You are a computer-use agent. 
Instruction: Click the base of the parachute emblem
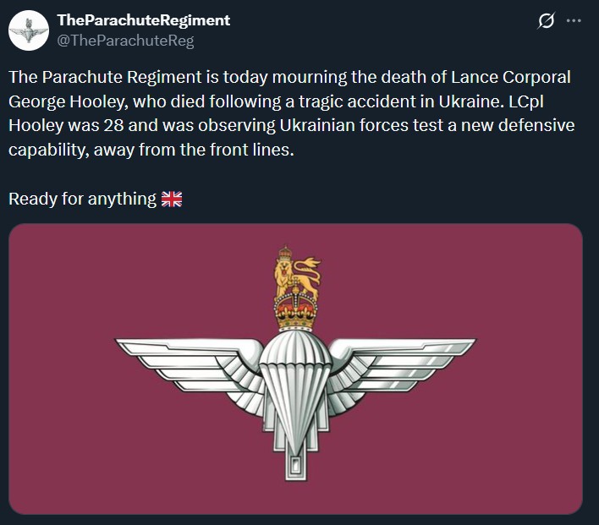pos(295,459)
